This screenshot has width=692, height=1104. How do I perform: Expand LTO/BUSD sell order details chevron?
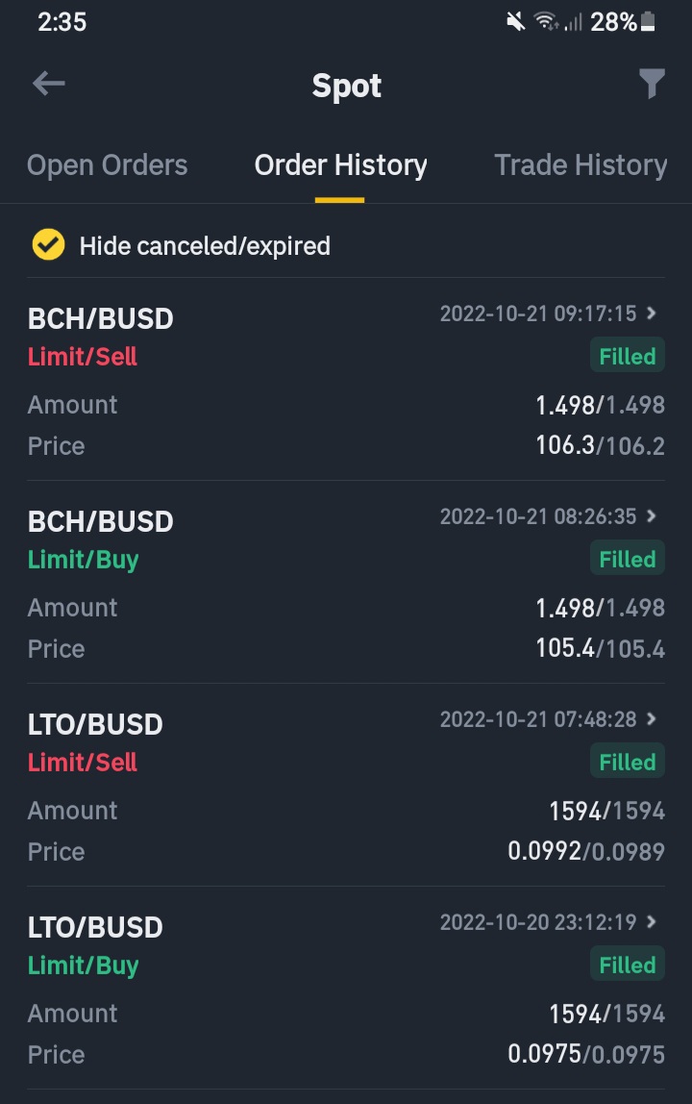652,719
